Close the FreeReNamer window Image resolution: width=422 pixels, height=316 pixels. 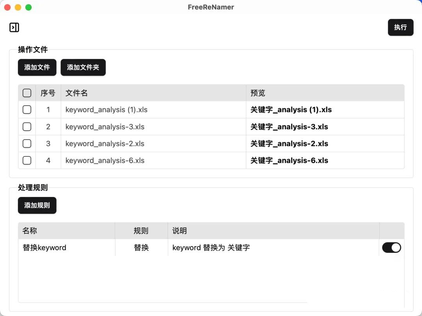(7, 7)
